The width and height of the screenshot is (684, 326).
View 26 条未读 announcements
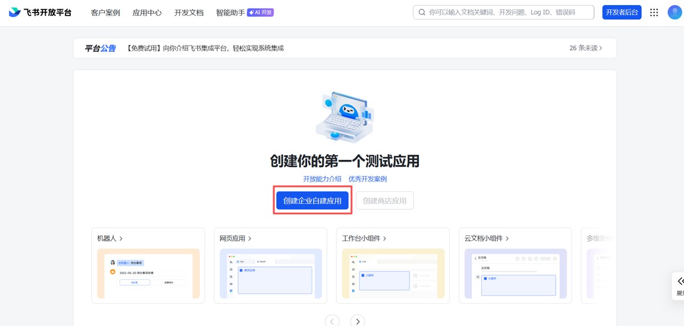585,48
